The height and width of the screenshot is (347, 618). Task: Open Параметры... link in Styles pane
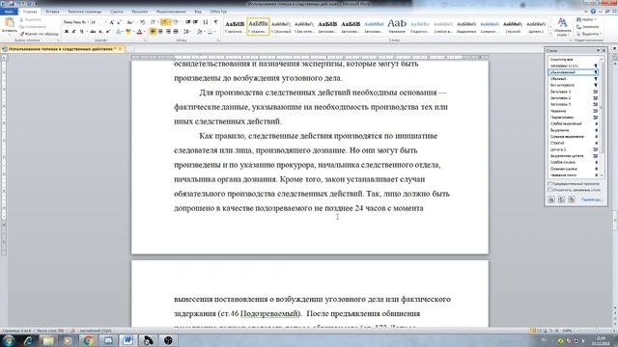[592, 200]
